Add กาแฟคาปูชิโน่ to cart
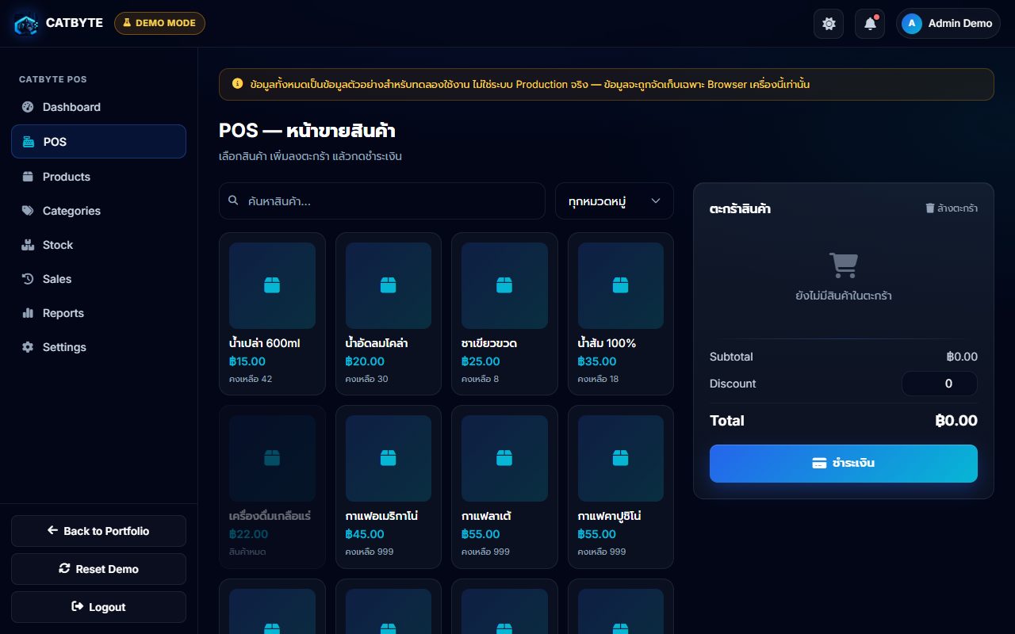The image size is (1015, 634). click(x=621, y=487)
